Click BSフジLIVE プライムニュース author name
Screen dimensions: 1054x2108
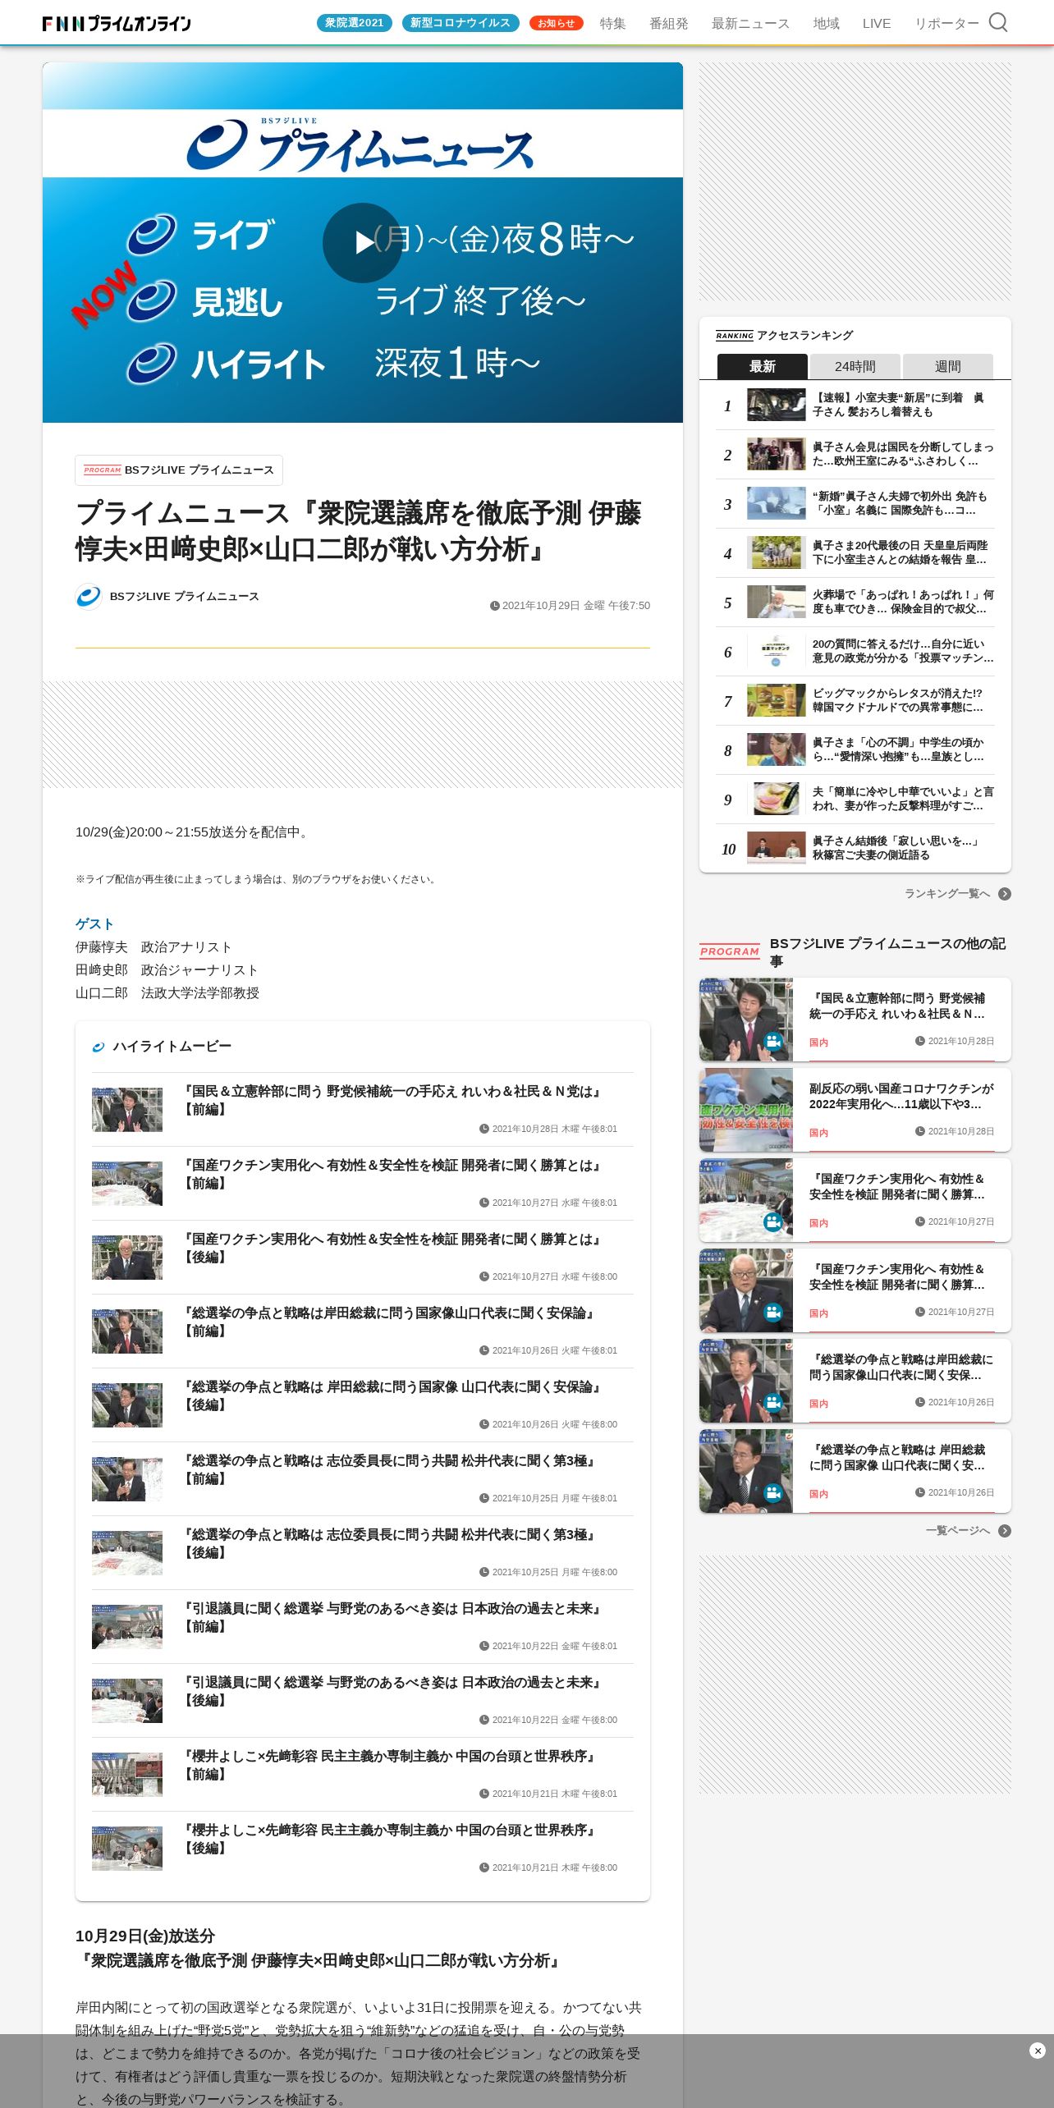click(185, 597)
